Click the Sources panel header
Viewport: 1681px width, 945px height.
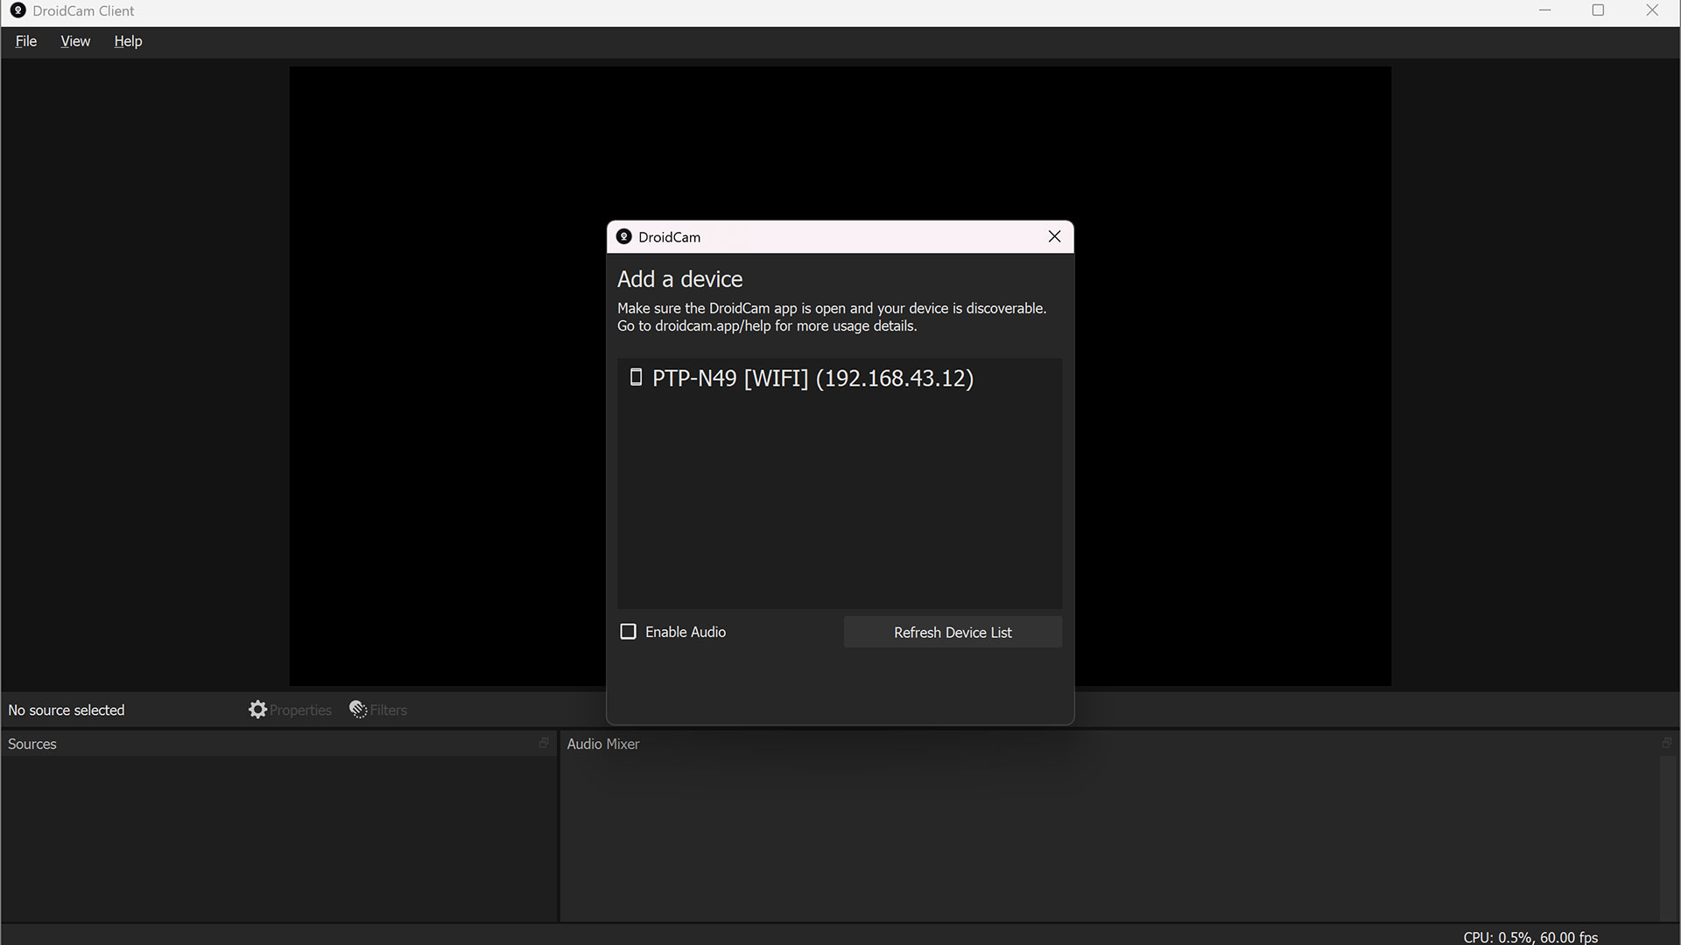(32, 744)
